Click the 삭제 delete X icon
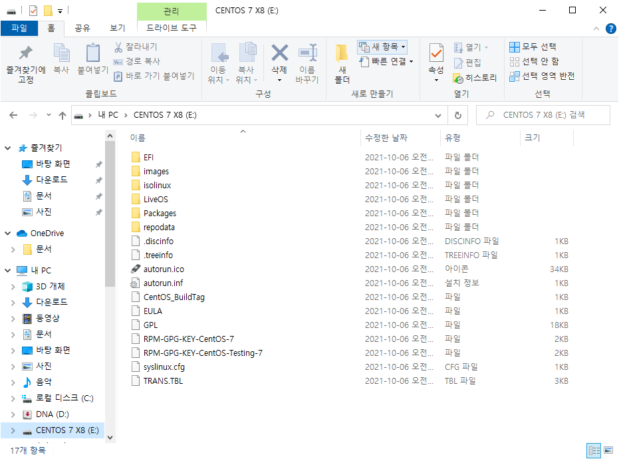619x459 pixels. [279, 53]
